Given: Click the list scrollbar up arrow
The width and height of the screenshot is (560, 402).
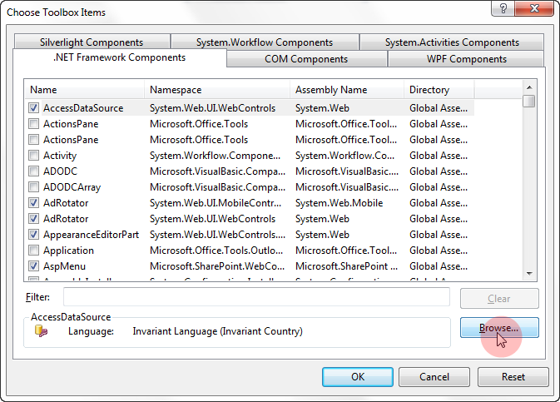Looking at the screenshot, I should tap(529, 87).
